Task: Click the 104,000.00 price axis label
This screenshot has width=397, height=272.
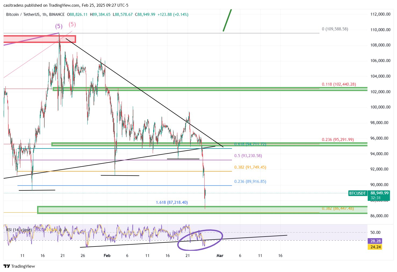Action: tap(380, 76)
